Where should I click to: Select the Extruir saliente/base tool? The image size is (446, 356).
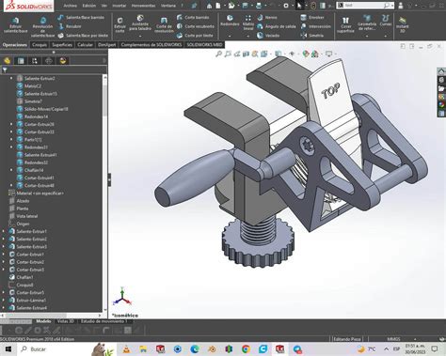click(x=15, y=25)
